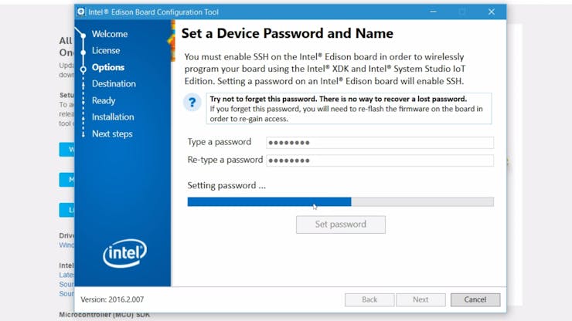The width and height of the screenshot is (572, 321).
Task: Click the Setting password progress bar
Action: 341,202
